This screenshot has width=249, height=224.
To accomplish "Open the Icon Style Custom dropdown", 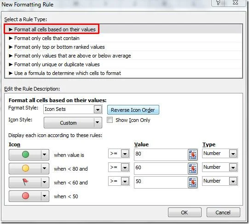I will [73, 122].
